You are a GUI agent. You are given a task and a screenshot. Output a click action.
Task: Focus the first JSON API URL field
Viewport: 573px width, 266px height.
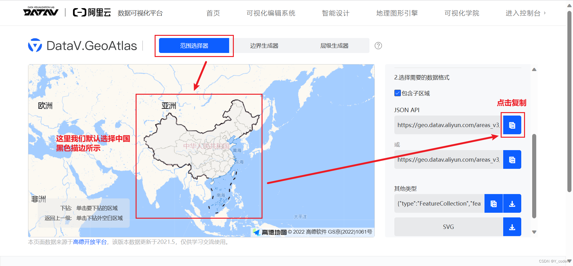(449, 125)
